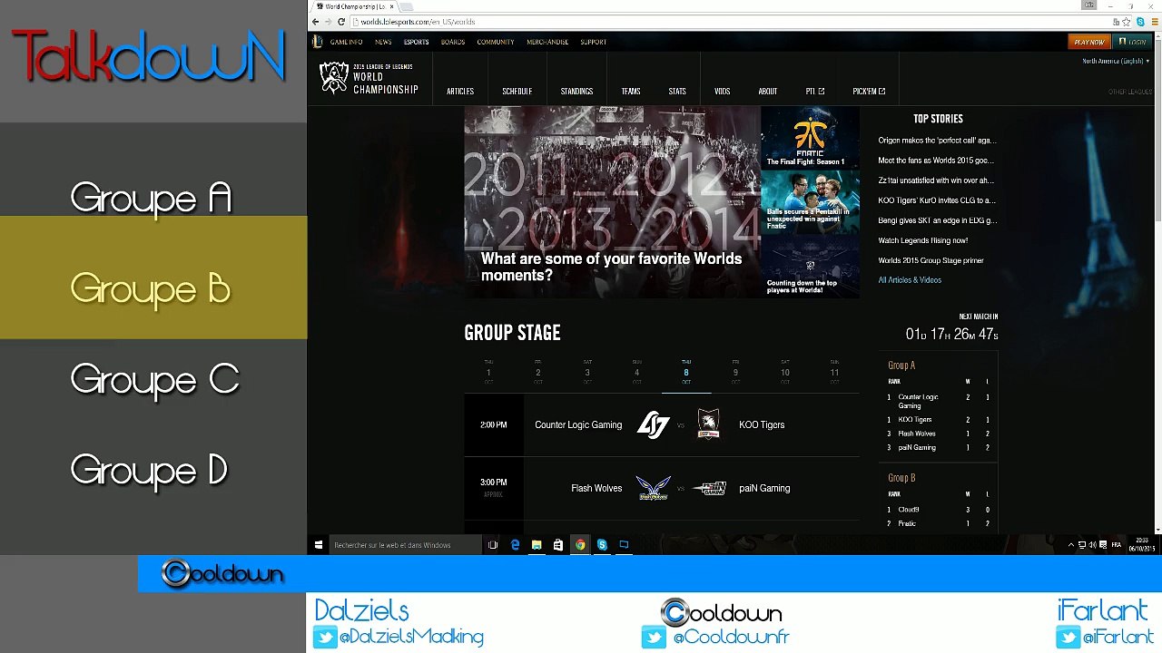Open the KOO Tigers' KurO story link

(937, 200)
